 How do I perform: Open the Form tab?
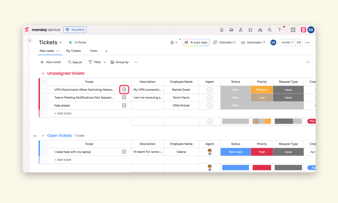[94, 51]
